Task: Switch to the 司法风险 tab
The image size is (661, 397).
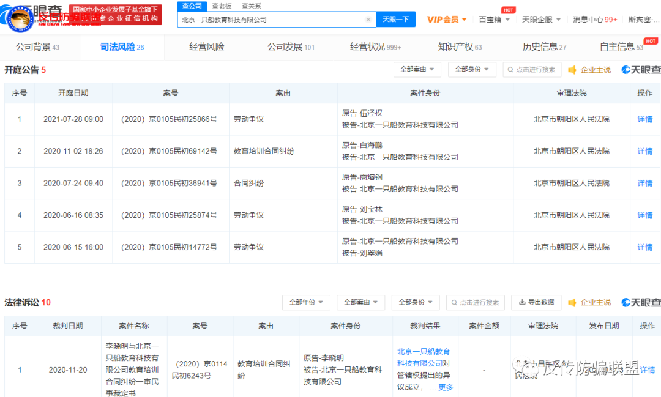Action: click(x=117, y=46)
